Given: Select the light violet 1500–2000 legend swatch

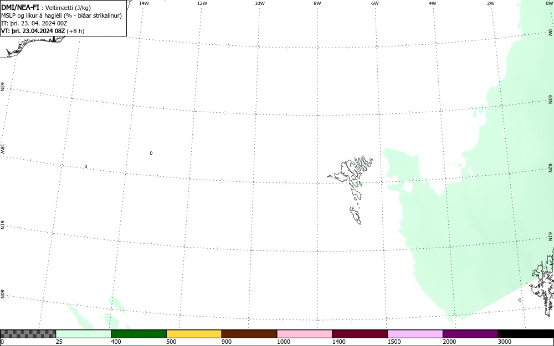Looking at the screenshot, I should 415,334.
